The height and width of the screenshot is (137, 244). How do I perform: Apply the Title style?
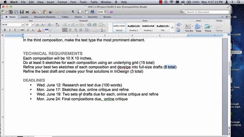163,27
